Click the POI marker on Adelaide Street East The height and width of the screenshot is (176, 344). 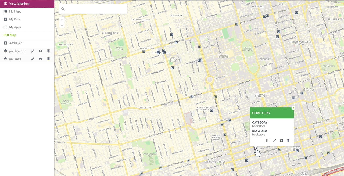tap(321, 137)
